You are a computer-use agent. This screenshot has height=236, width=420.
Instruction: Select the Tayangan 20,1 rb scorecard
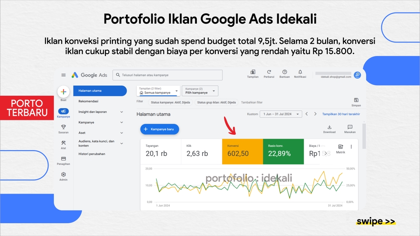coord(161,152)
